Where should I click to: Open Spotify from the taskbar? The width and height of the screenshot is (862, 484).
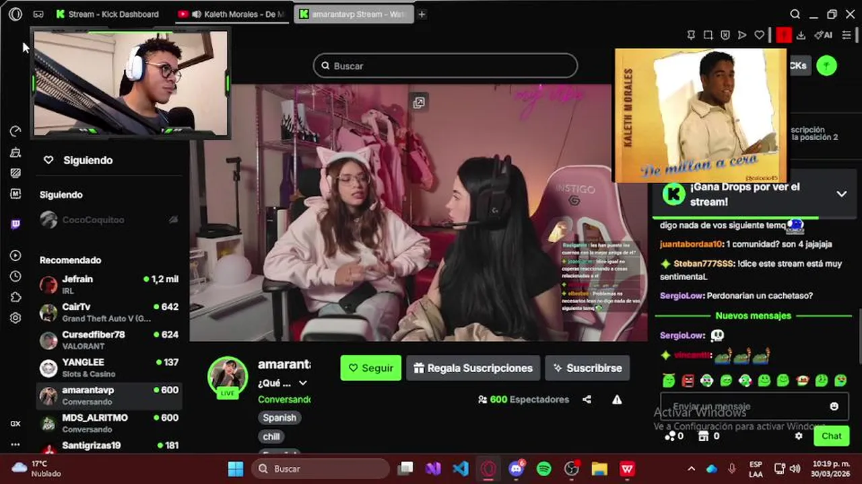pyautogui.click(x=544, y=469)
